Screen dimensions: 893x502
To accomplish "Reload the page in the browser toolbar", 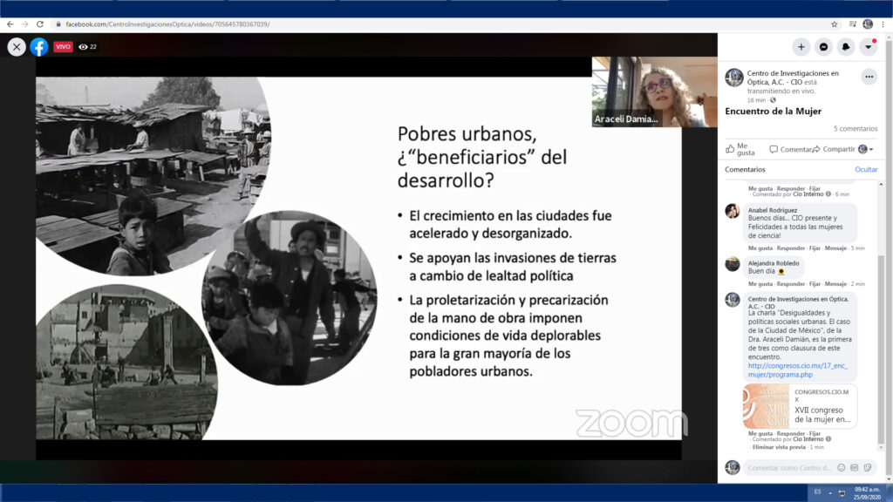I will [x=40, y=24].
